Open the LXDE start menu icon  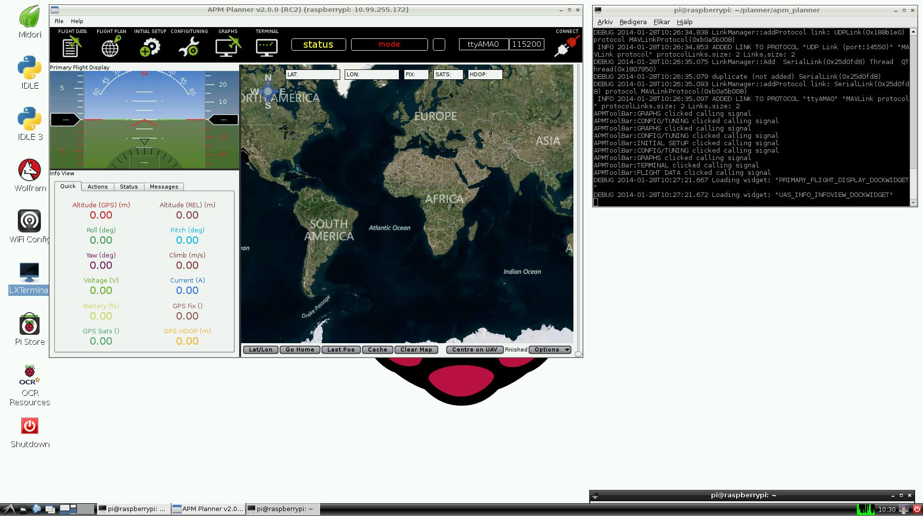click(8, 509)
